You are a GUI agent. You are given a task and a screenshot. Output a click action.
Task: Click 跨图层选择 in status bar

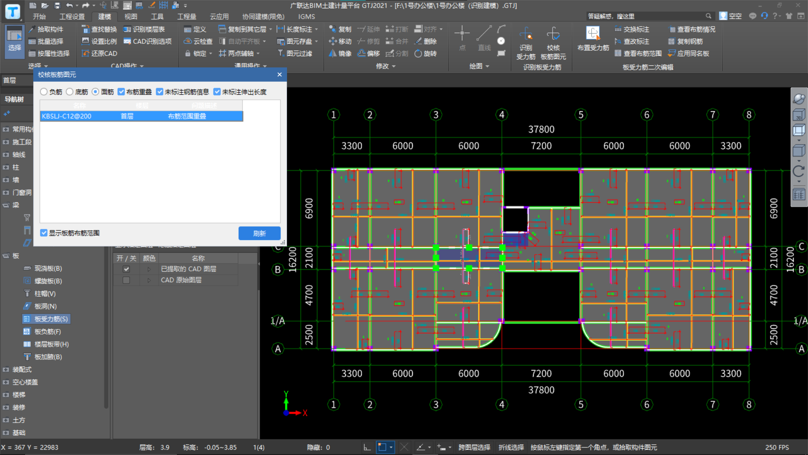click(x=474, y=447)
